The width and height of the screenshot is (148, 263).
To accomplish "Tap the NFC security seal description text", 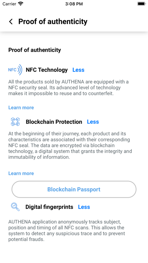I will pyautogui.click(x=69, y=88).
